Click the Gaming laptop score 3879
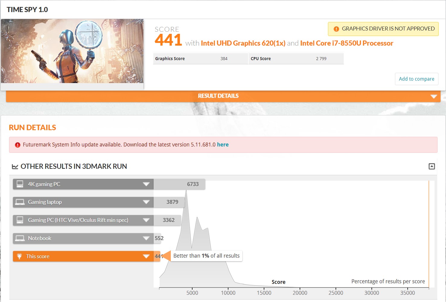 click(172, 202)
